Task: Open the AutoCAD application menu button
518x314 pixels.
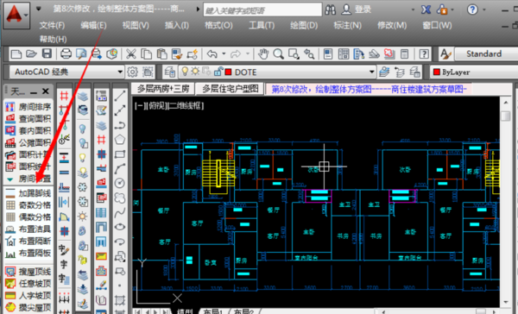Action: click(16, 16)
